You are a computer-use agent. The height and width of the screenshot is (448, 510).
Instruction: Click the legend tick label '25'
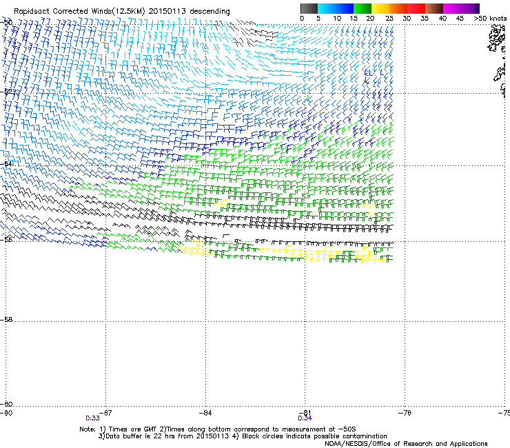(389, 19)
